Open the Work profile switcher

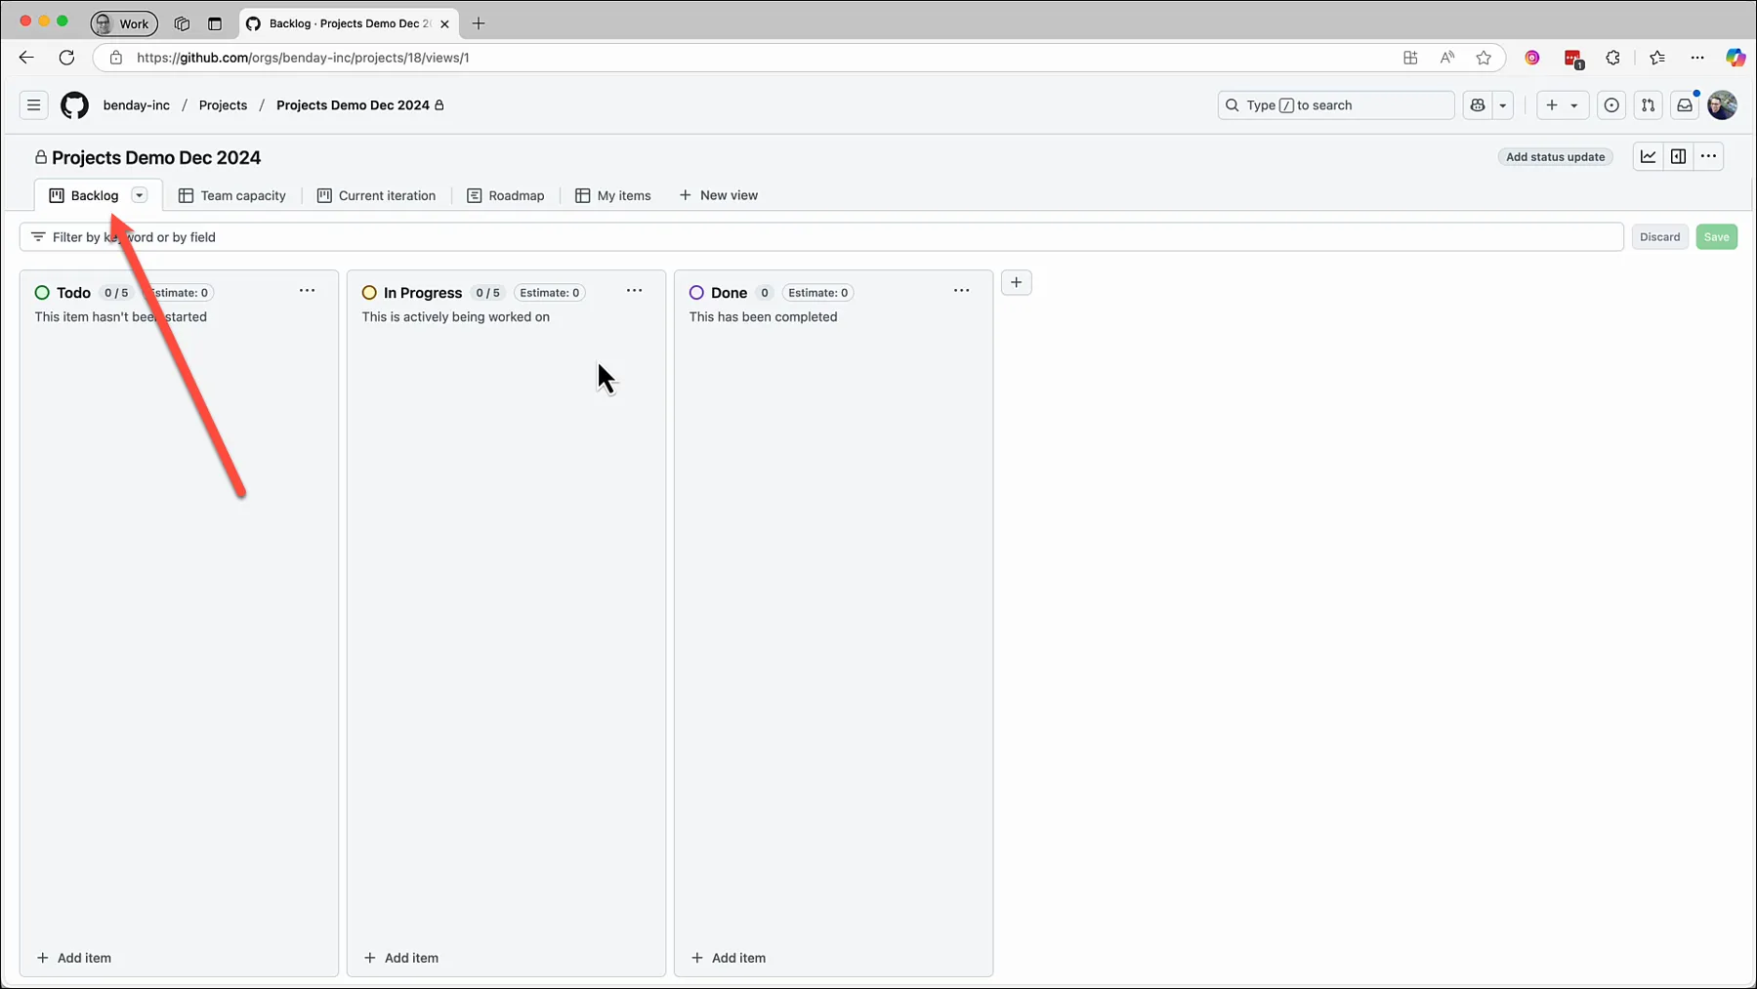point(124,23)
